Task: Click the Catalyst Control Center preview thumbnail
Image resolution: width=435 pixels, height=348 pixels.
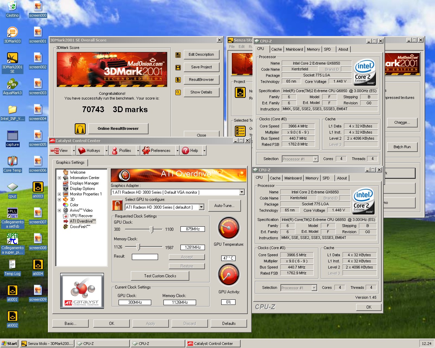Action: [82, 291]
